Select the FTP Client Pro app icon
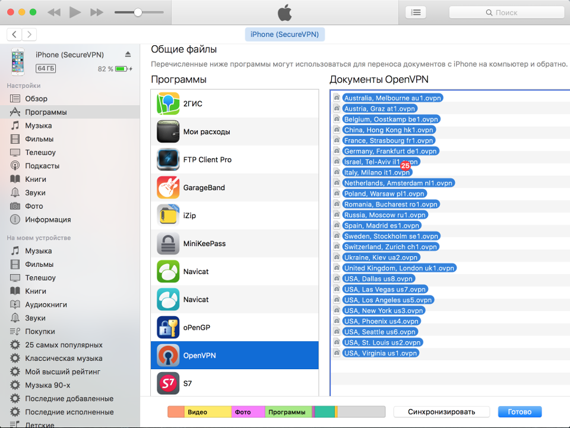This screenshot has width=570, height=428. click(168, 159)
